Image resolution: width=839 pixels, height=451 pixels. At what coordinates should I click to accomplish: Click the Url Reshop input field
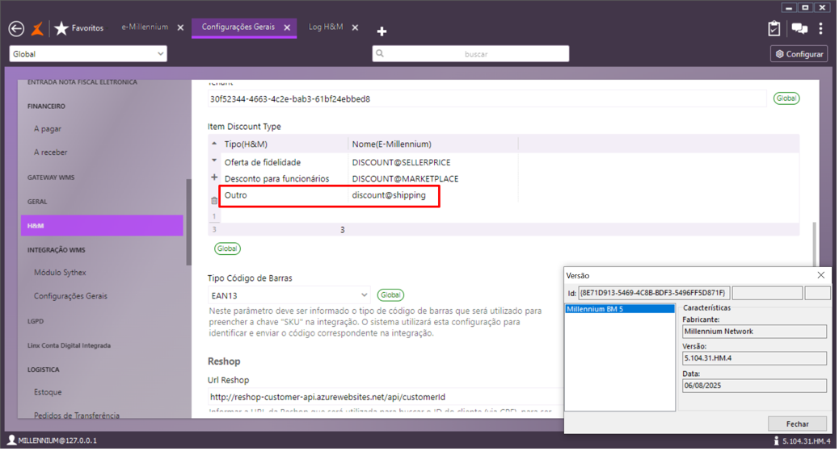(x=386, y=397)
